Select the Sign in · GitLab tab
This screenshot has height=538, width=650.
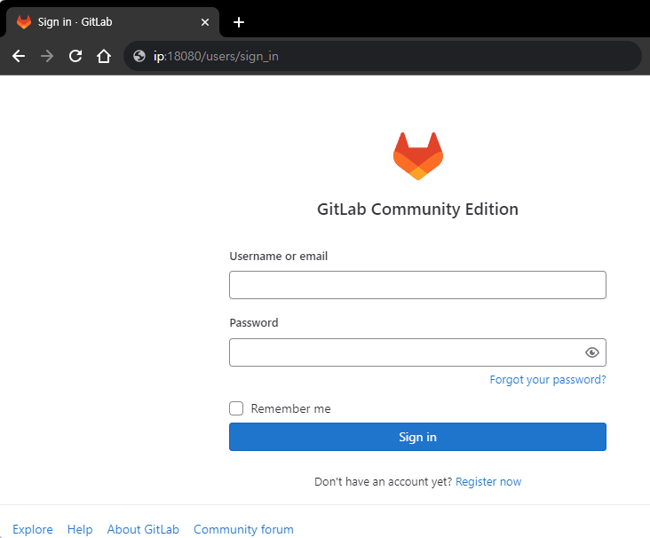(112, 22)
